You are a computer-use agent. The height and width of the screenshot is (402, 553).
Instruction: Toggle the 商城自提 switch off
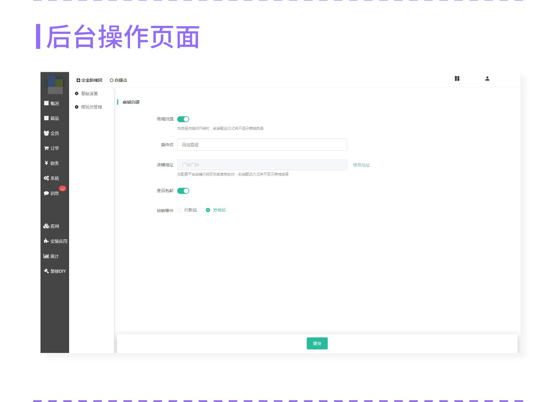click(183, 119)
